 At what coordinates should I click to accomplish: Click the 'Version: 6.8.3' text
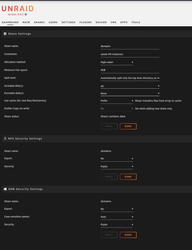tap(15, 14)
